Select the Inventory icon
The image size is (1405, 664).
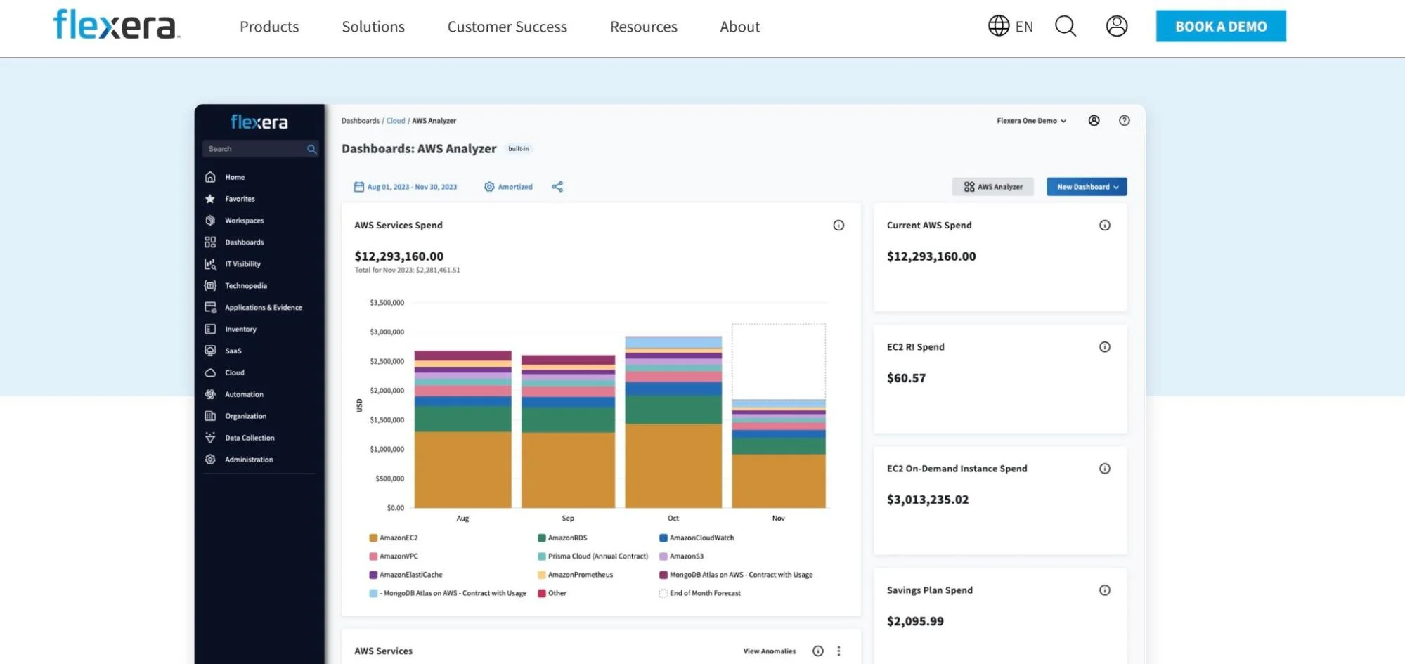point(210,329)
